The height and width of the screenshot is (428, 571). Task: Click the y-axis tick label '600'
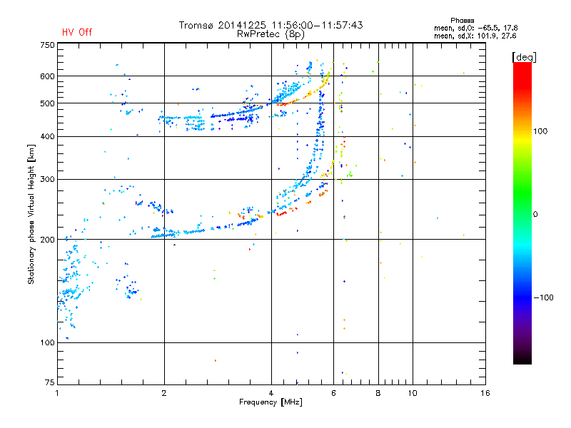click(x=48, y=76)
